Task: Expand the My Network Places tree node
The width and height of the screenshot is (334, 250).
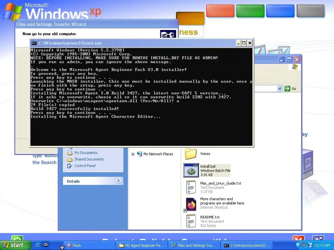Action: pyautogui.click(x=133, y=154)
